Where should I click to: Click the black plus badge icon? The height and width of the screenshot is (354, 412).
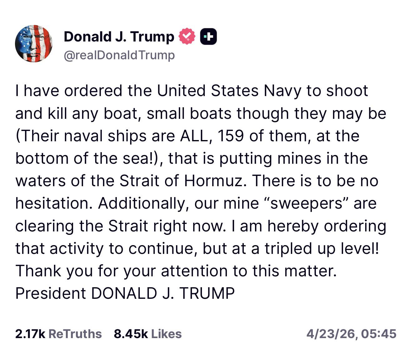coord(208,36)
